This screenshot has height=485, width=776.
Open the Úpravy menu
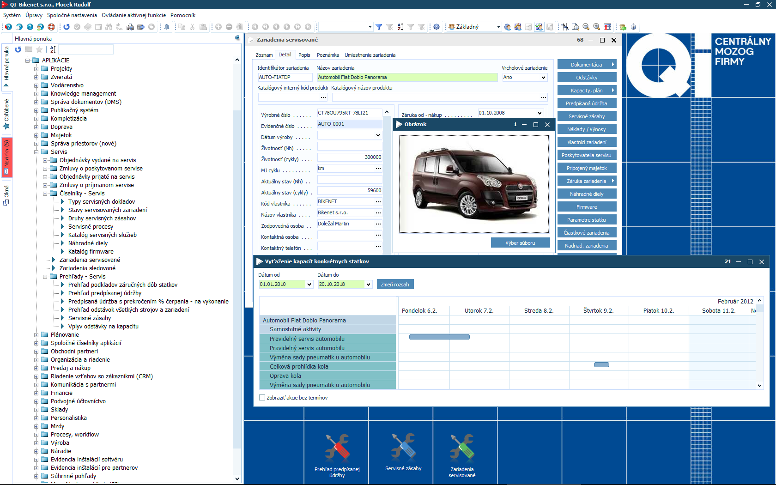point(34,15)
